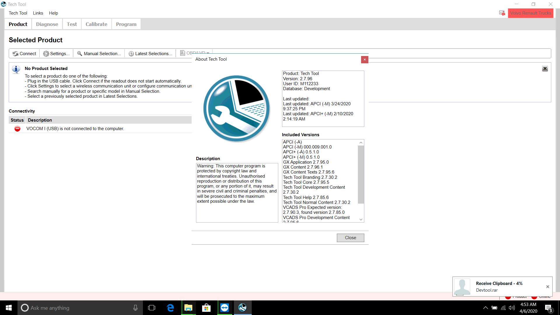Viewport: 560px width, 315px height.
Task: Switch to TeamViewer in the taskbar
Action: (x=225, y=308)
